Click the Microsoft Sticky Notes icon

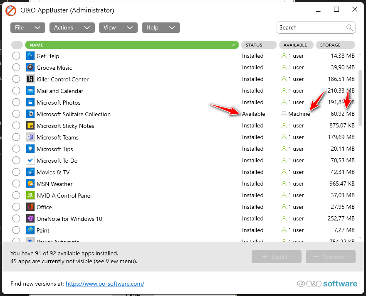(30, 126)
